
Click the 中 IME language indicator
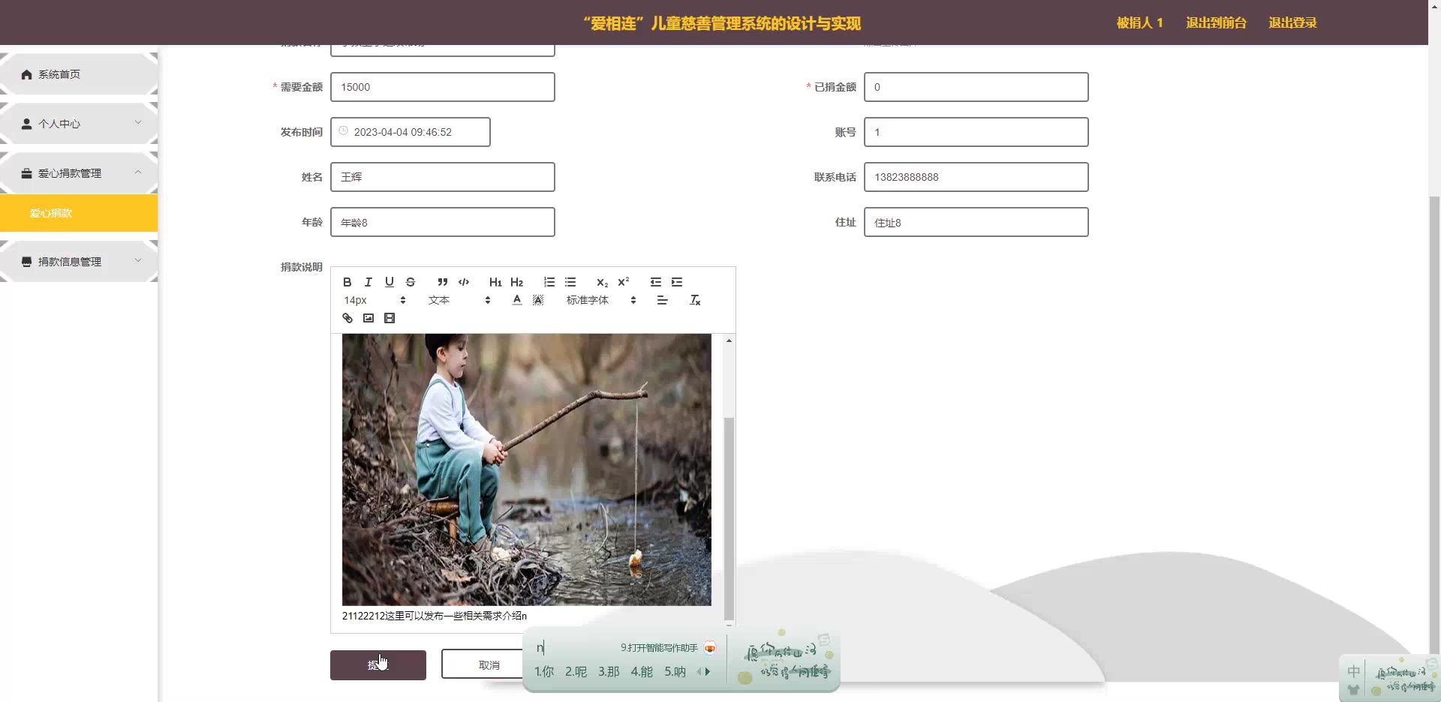coord(1354,671)
